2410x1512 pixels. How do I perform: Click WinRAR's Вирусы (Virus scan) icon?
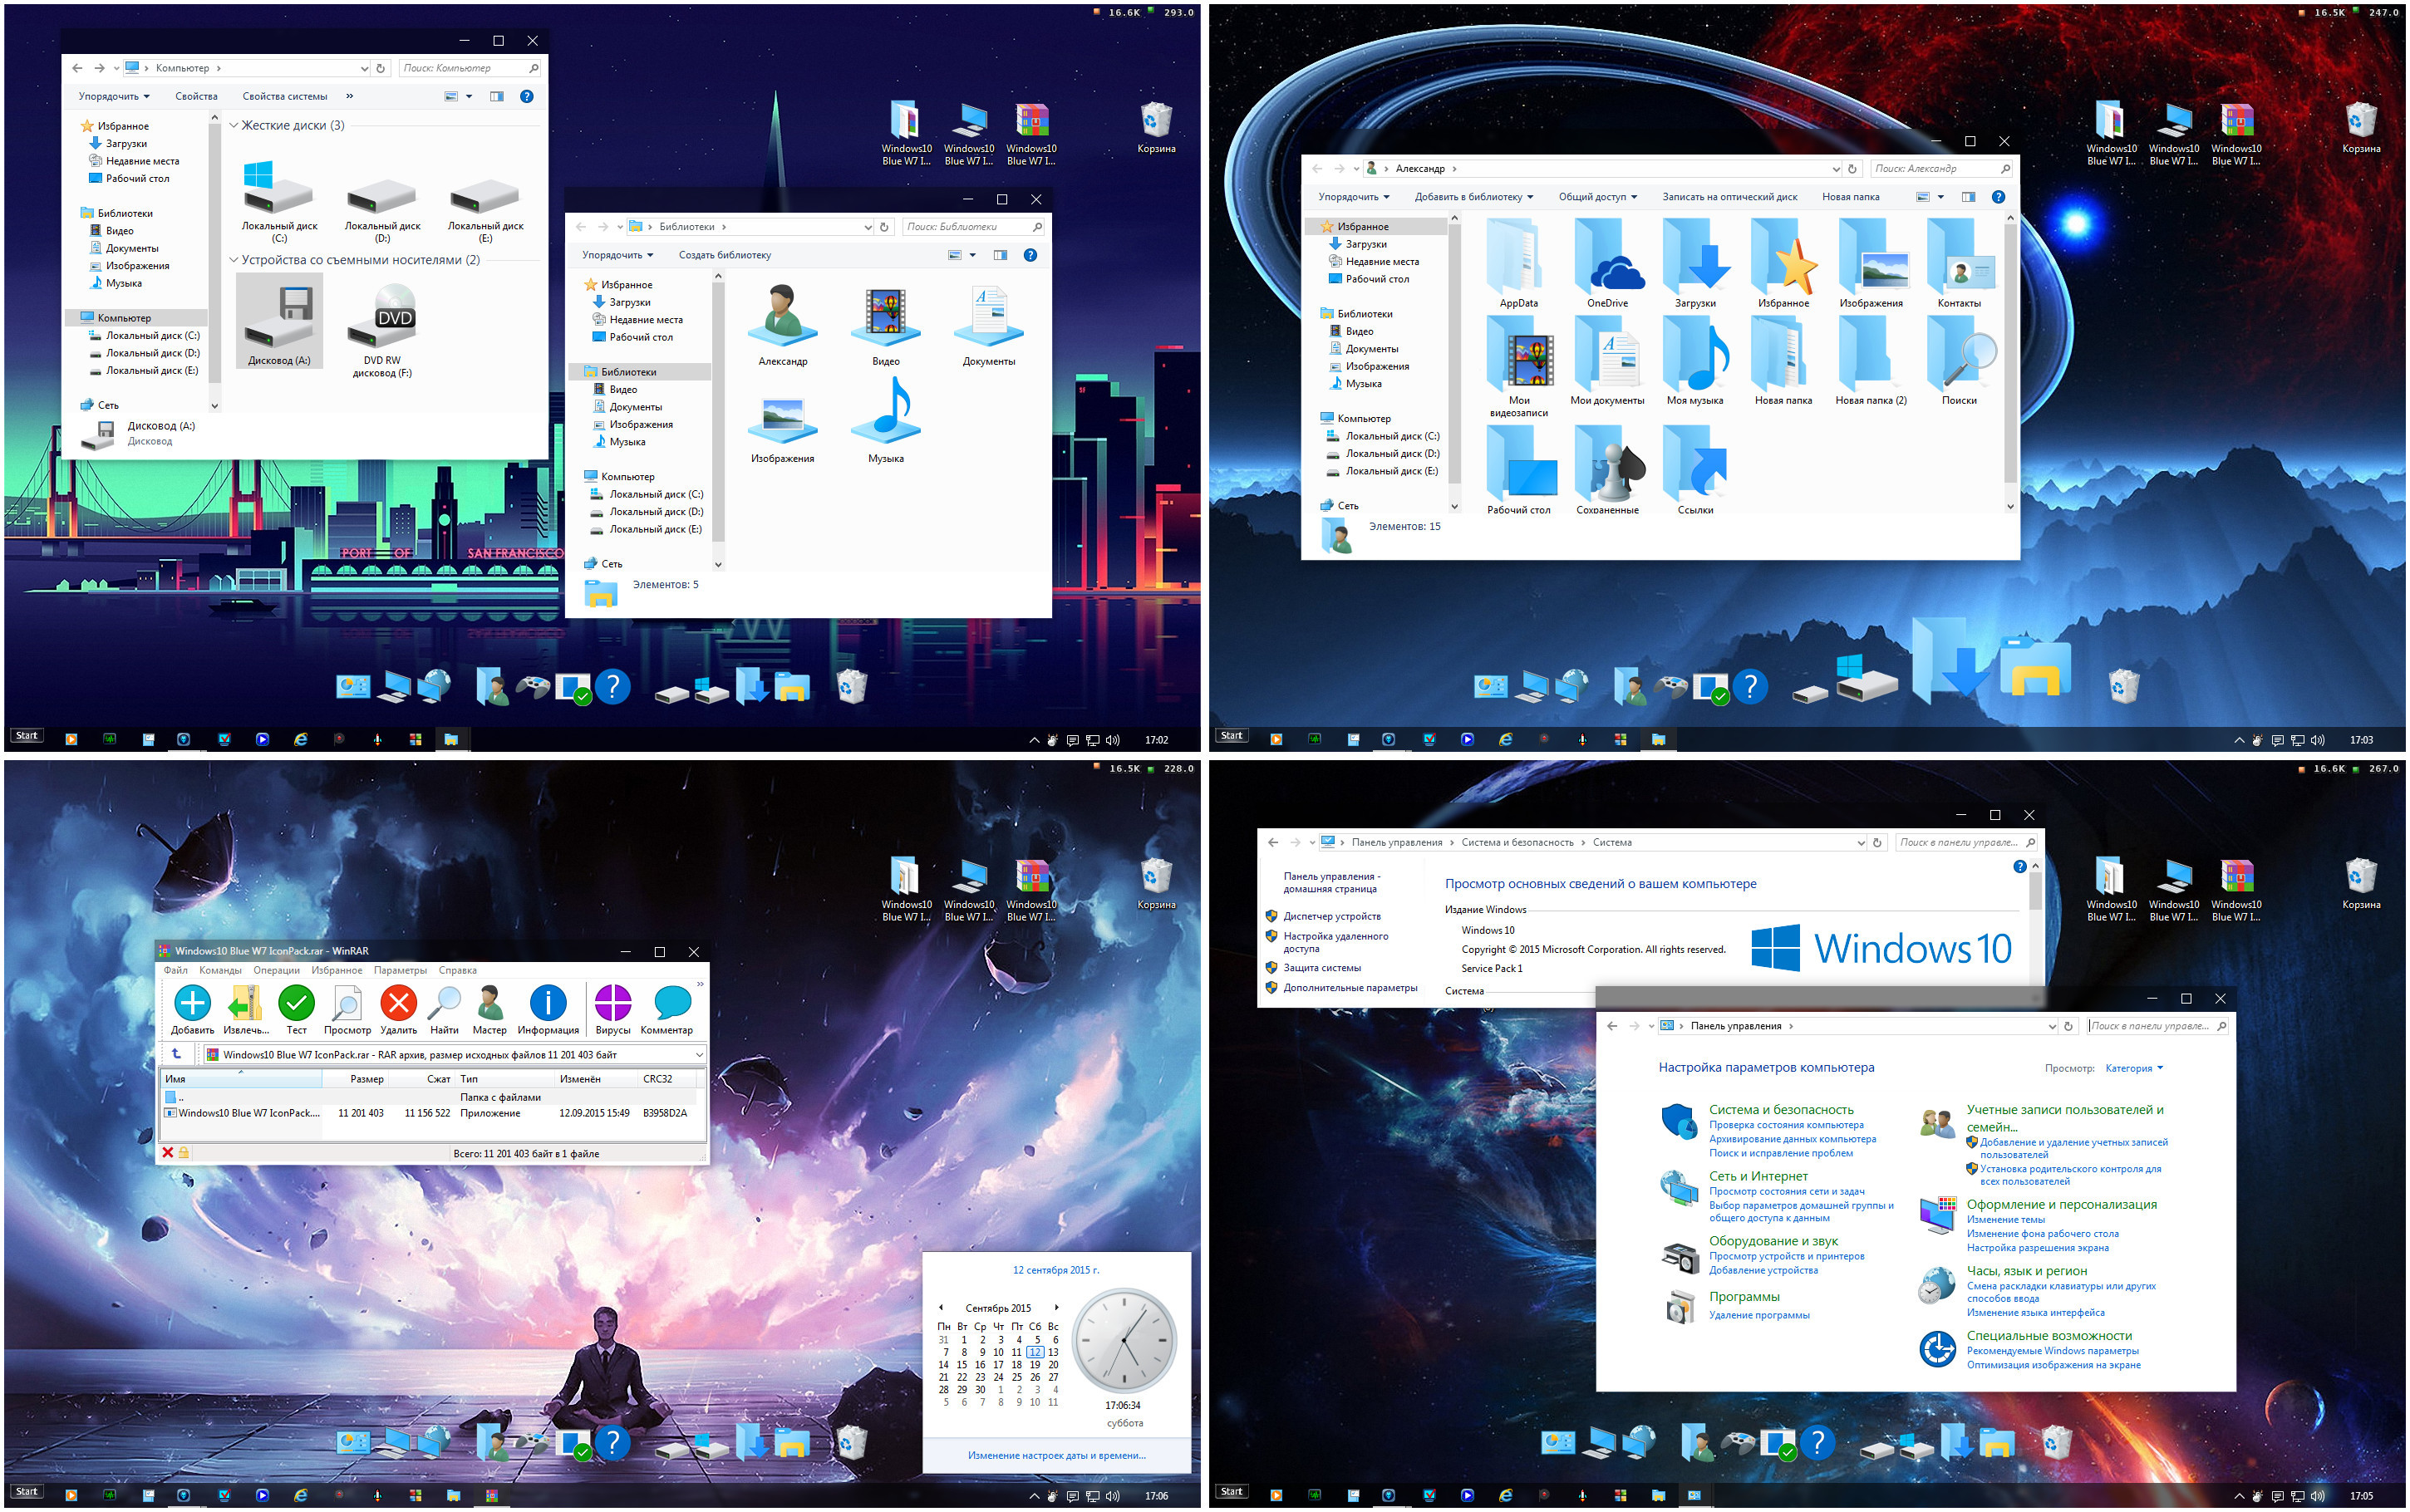coord(612,1003)
